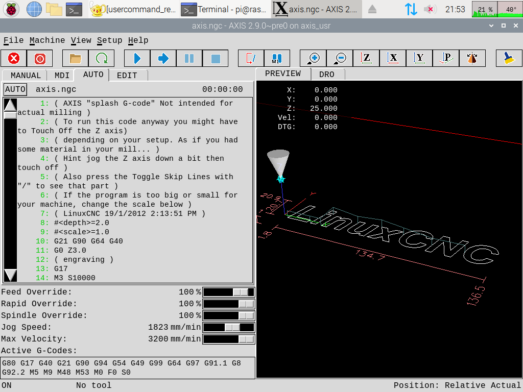Click the 40° temperature monitor
Viewport: 523px width, 392px height.
pyautogui.click(x=510, y=9)
